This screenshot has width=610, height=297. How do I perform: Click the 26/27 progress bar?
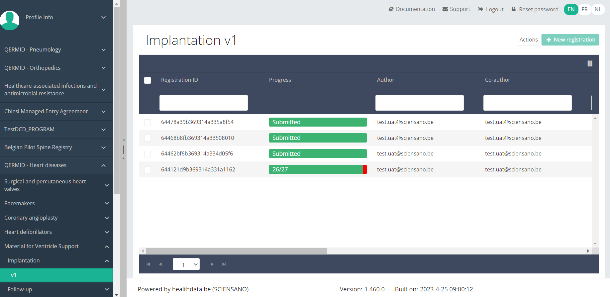[318, 169]
